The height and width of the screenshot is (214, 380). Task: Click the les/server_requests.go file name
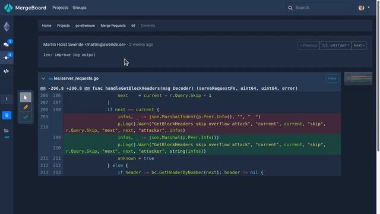click(76, 78)
